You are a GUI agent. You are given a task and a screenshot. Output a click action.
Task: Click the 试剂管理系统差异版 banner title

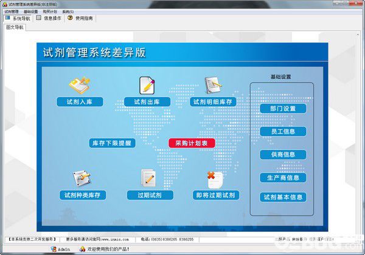tap(94, 52)
